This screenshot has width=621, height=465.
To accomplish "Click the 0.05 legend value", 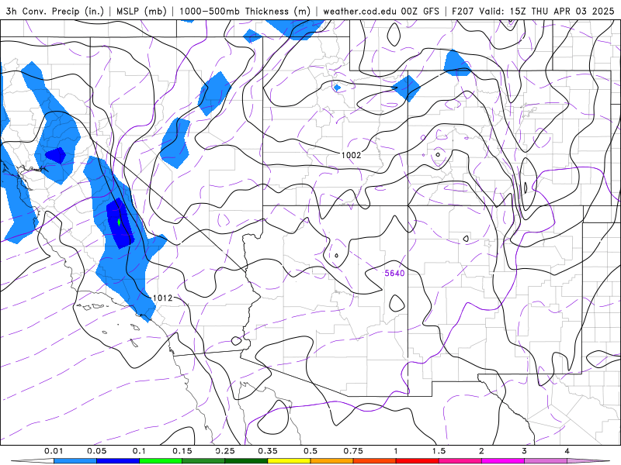I will pyautogui.click(x=96, y=451).
